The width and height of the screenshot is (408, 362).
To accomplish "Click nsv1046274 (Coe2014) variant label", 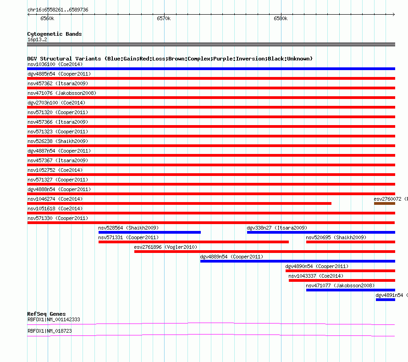I will coord(55,199).
